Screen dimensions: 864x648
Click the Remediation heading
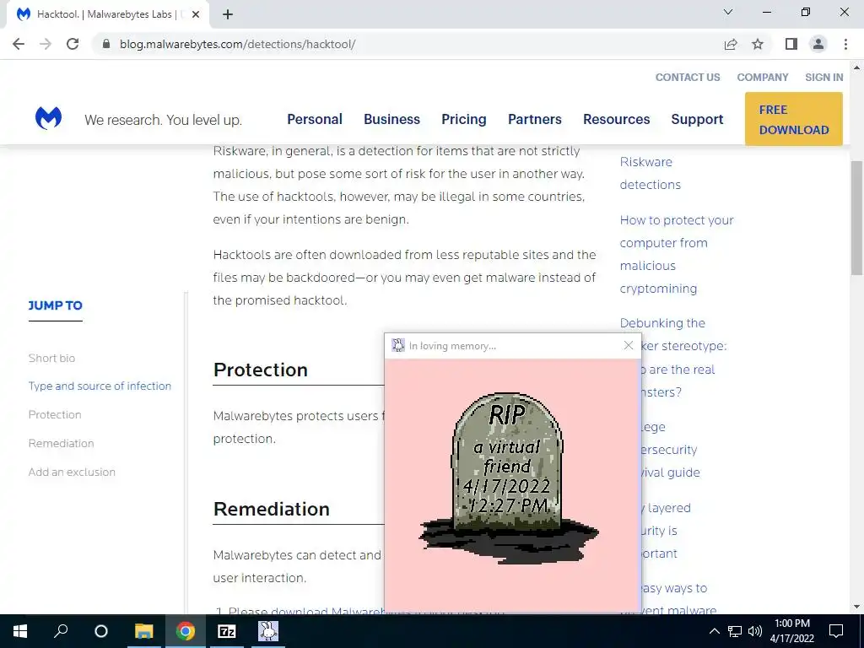[271, 509]
